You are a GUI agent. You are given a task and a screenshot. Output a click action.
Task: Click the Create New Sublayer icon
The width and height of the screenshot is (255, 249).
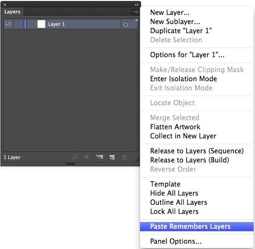coord(100,157)
